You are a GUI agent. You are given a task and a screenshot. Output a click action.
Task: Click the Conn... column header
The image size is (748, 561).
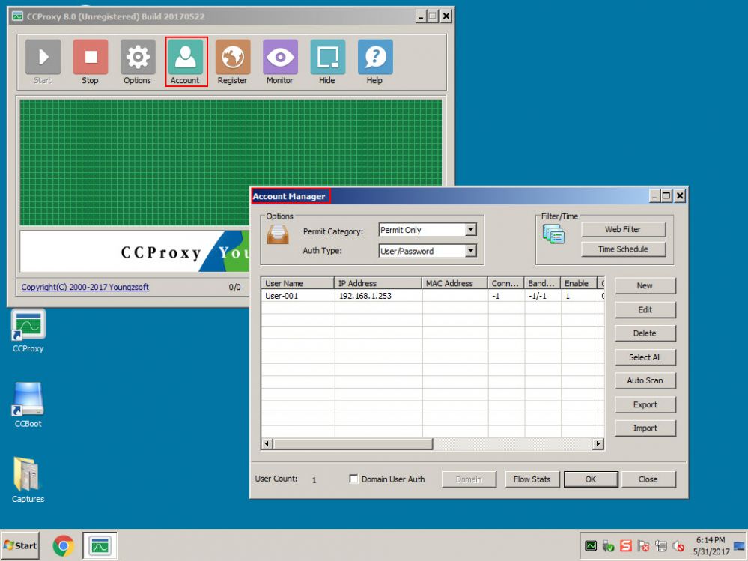click(x=505, y=283)
